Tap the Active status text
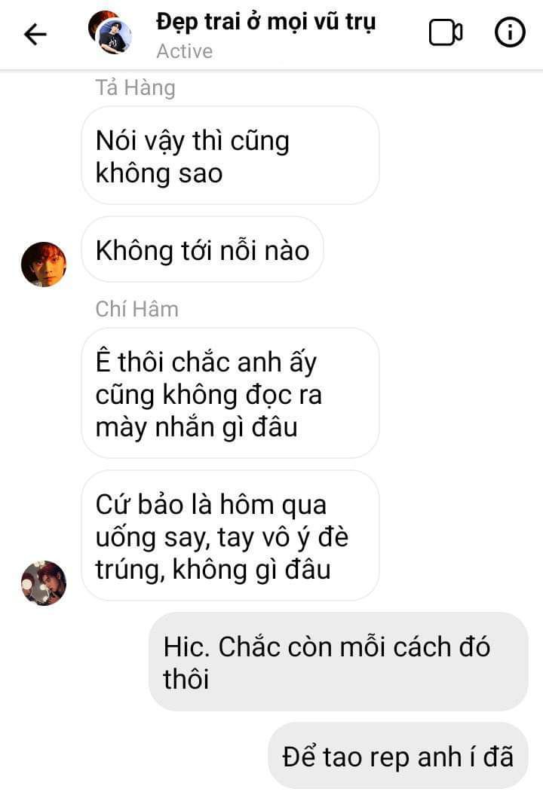543x798 pixels. tap(185, 51)
